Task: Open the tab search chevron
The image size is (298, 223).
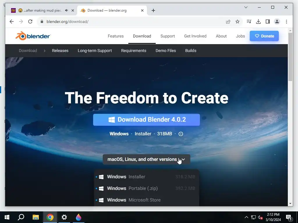Action: tap(246, 7)
